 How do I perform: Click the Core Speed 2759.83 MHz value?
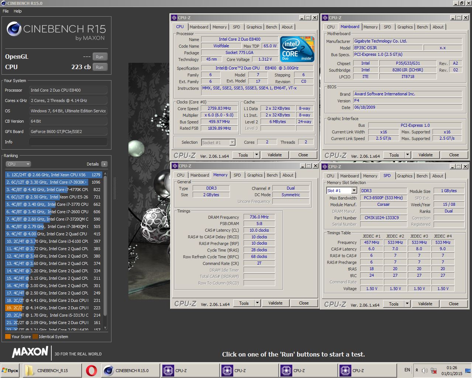(220, 108)
